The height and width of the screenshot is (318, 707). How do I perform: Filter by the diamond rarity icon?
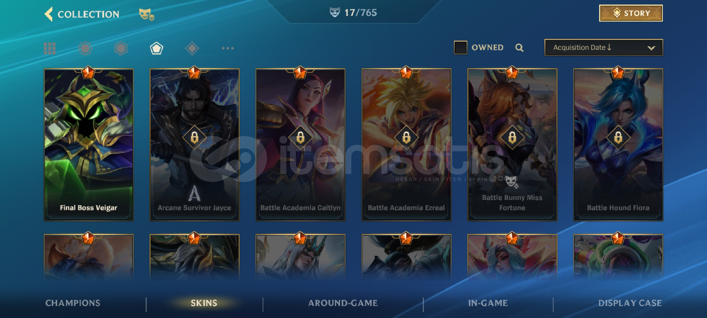coord(192,48)
